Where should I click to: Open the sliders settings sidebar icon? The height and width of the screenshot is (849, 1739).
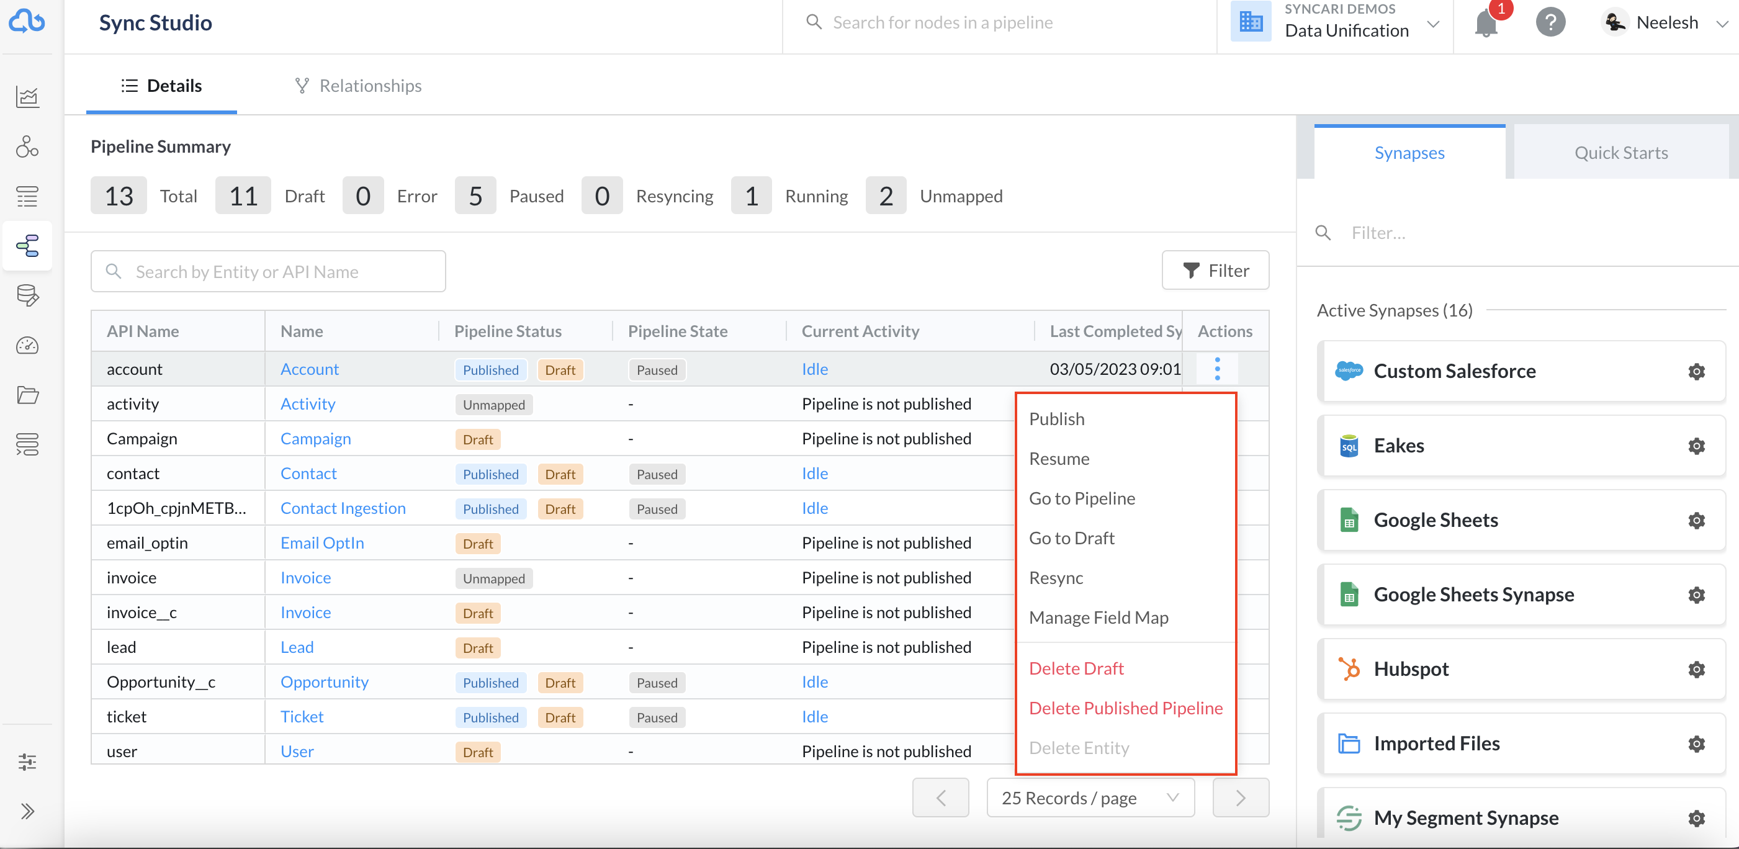click(x=27, y=762)
